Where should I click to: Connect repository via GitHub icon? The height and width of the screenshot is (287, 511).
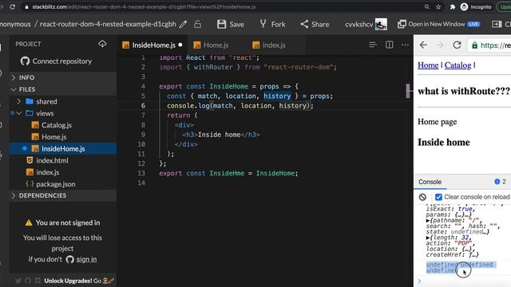[x=56, y=61]
